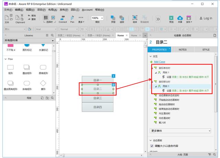Click the Log In button
Screen dimensions: 220x158
206,18
